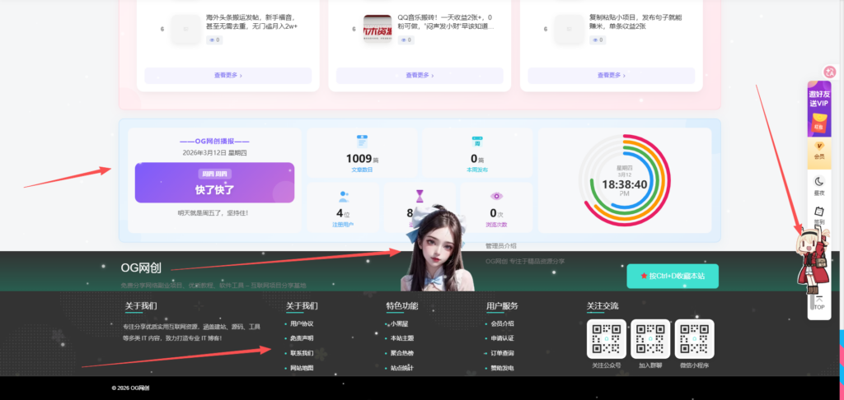
Task: Expand 查看更多 under the left card
Action: pyautogui.click(x=227, y=75)
